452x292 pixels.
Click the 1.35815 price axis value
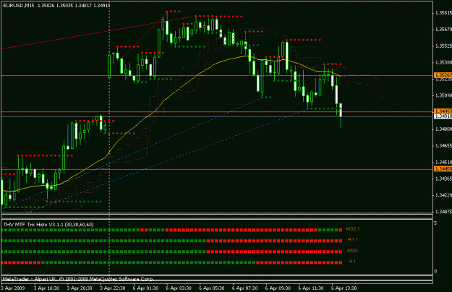443,13
